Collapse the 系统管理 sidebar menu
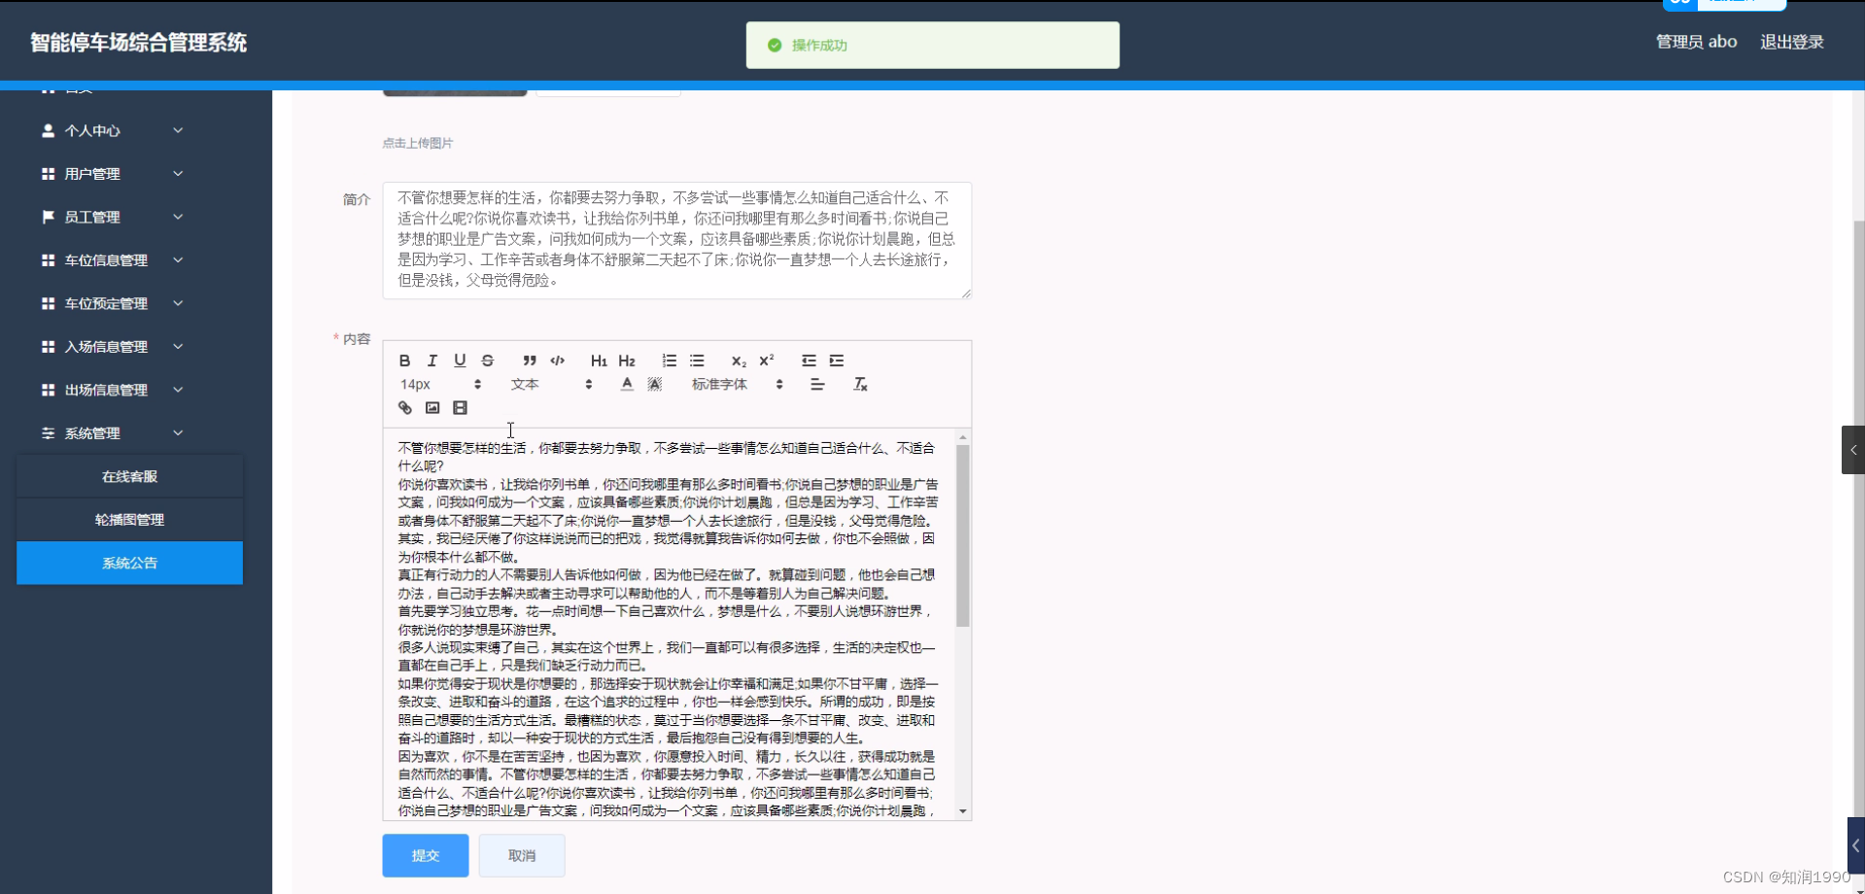 (110, 432)
